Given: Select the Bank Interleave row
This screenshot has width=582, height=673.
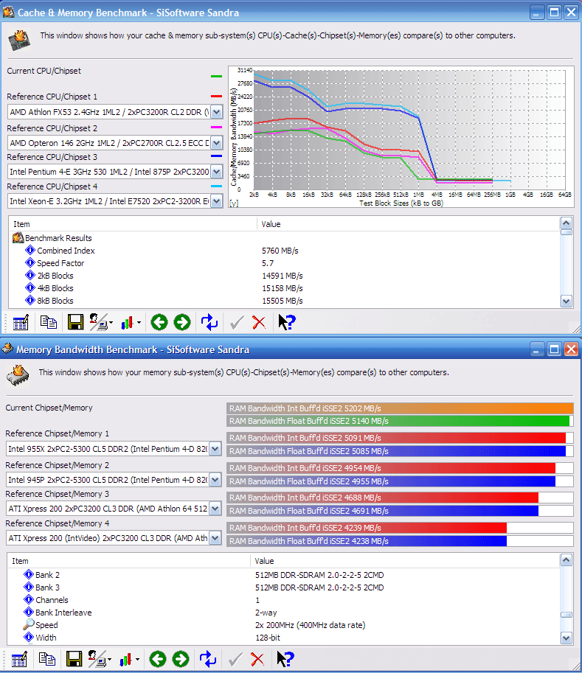Looking at the screenshot, I should 283,612.
